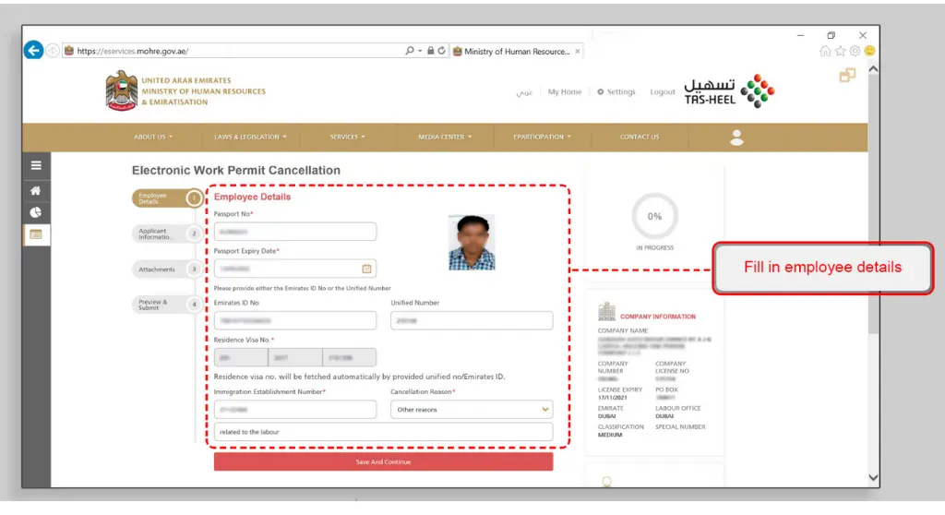The image size is (945, 515).
Task: Open address bar search dropdown arrow
Action: (x=420, y=52)
